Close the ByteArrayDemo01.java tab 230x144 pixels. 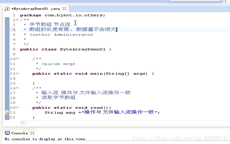[64, 9]
